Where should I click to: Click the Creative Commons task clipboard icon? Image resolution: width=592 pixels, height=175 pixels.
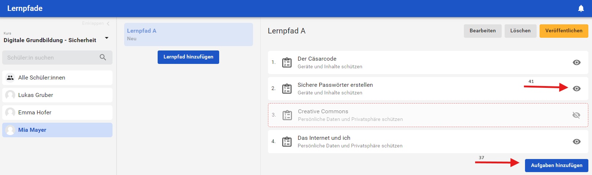(287, 115)
